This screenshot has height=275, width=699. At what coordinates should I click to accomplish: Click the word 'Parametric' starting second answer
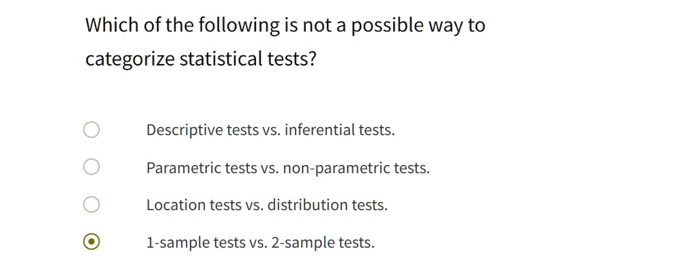point(183,168)
